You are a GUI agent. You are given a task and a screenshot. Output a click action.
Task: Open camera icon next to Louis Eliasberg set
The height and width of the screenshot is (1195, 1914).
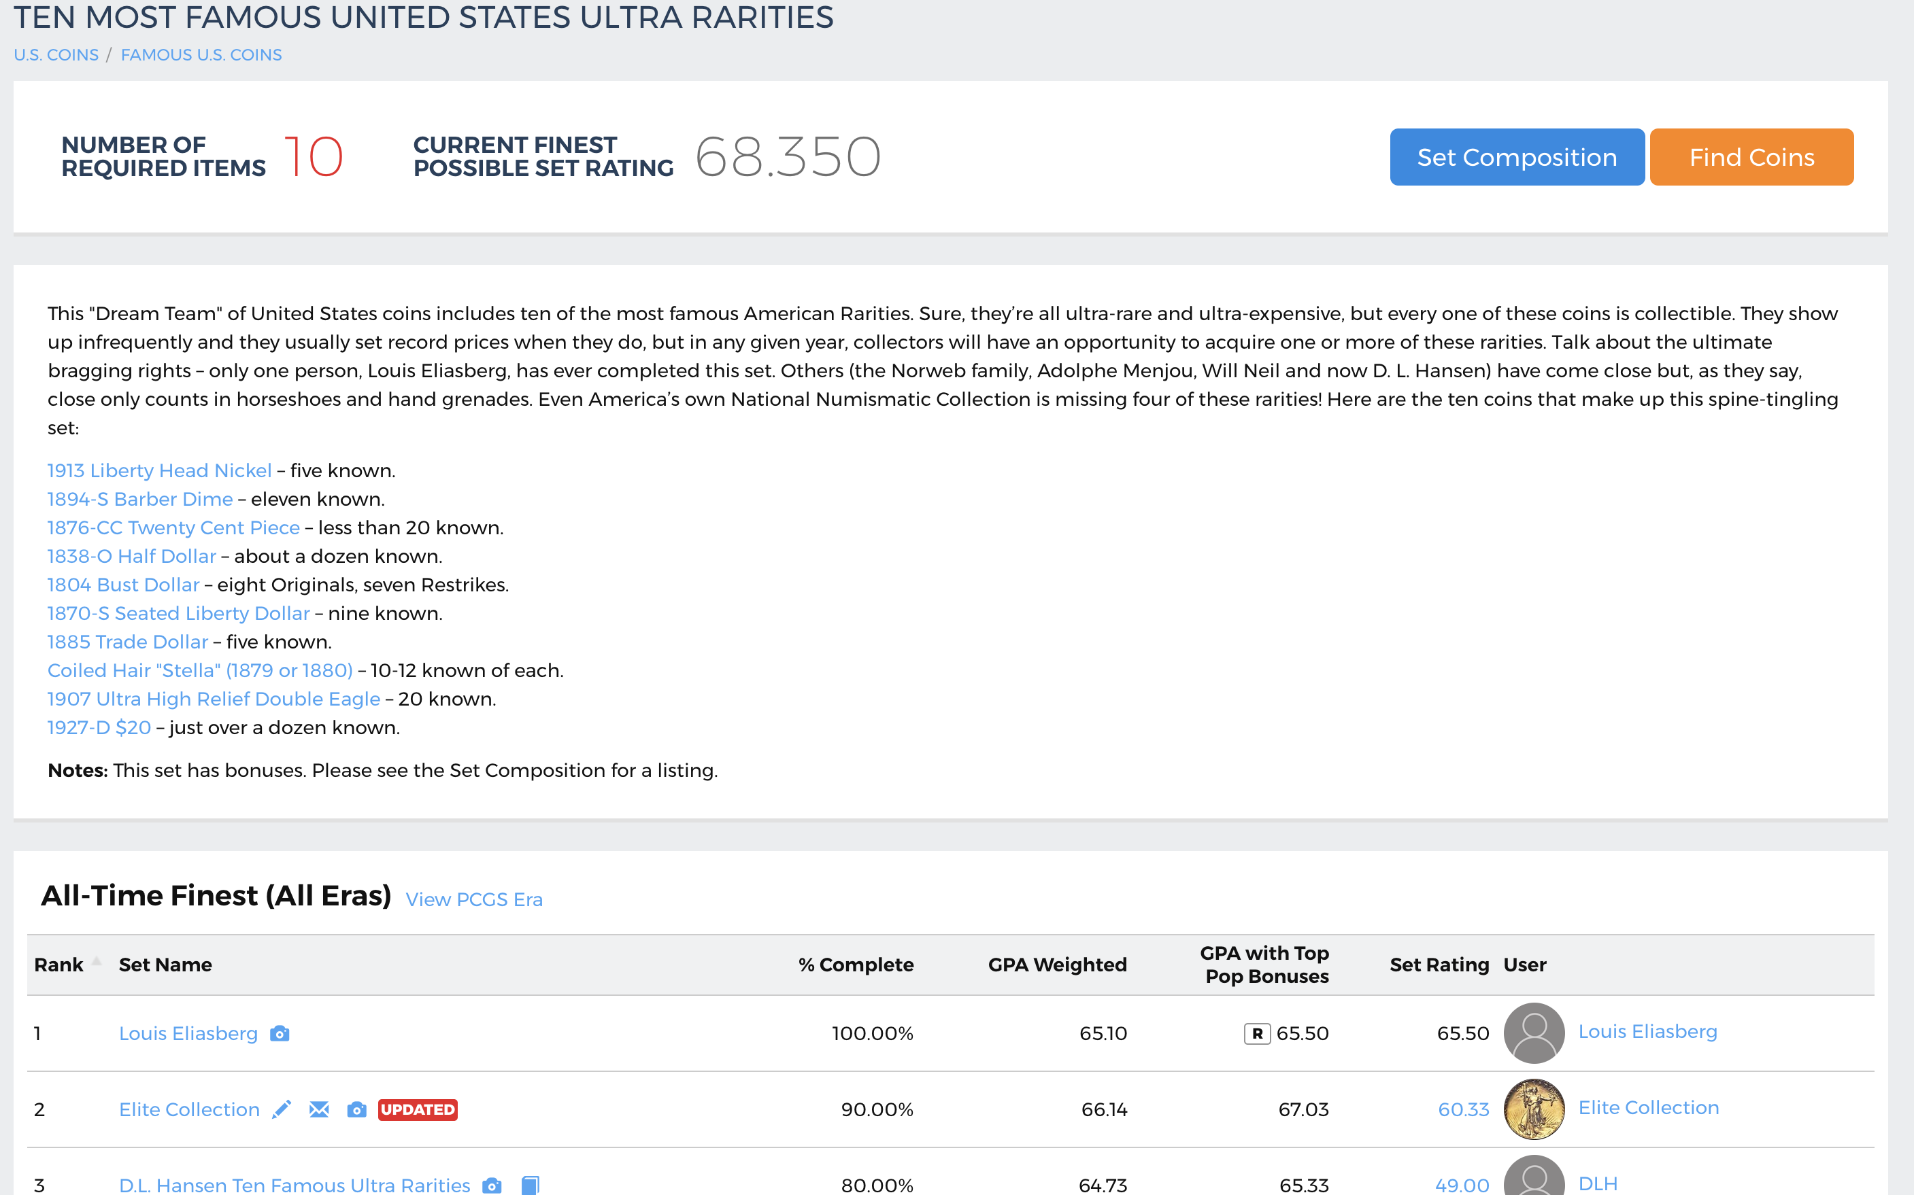279,1033
